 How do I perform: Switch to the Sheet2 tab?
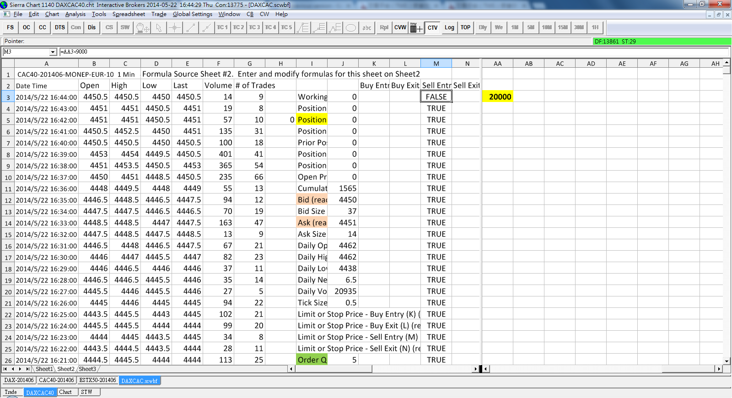click(x=65, y=369)
